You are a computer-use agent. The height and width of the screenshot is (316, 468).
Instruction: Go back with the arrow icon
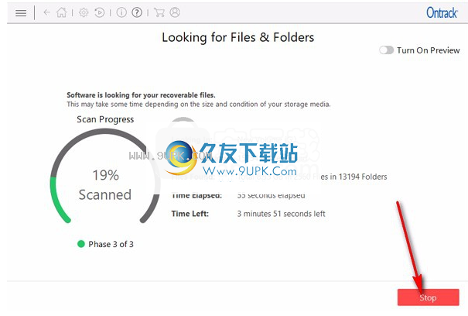tap(46, 12)
